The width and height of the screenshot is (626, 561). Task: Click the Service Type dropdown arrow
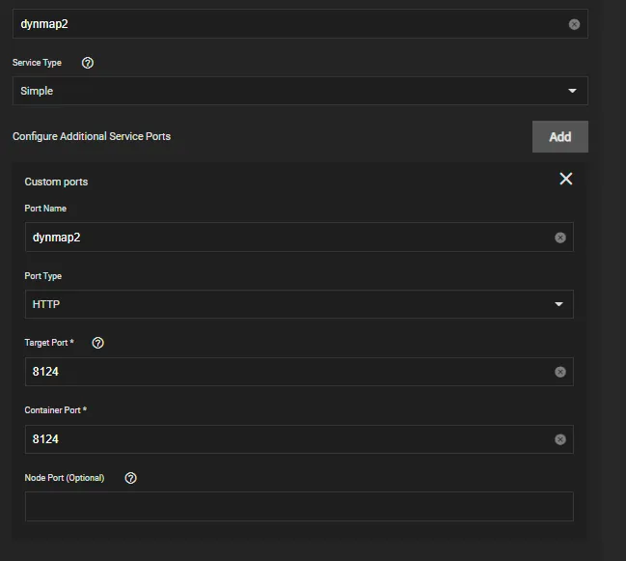572,91
